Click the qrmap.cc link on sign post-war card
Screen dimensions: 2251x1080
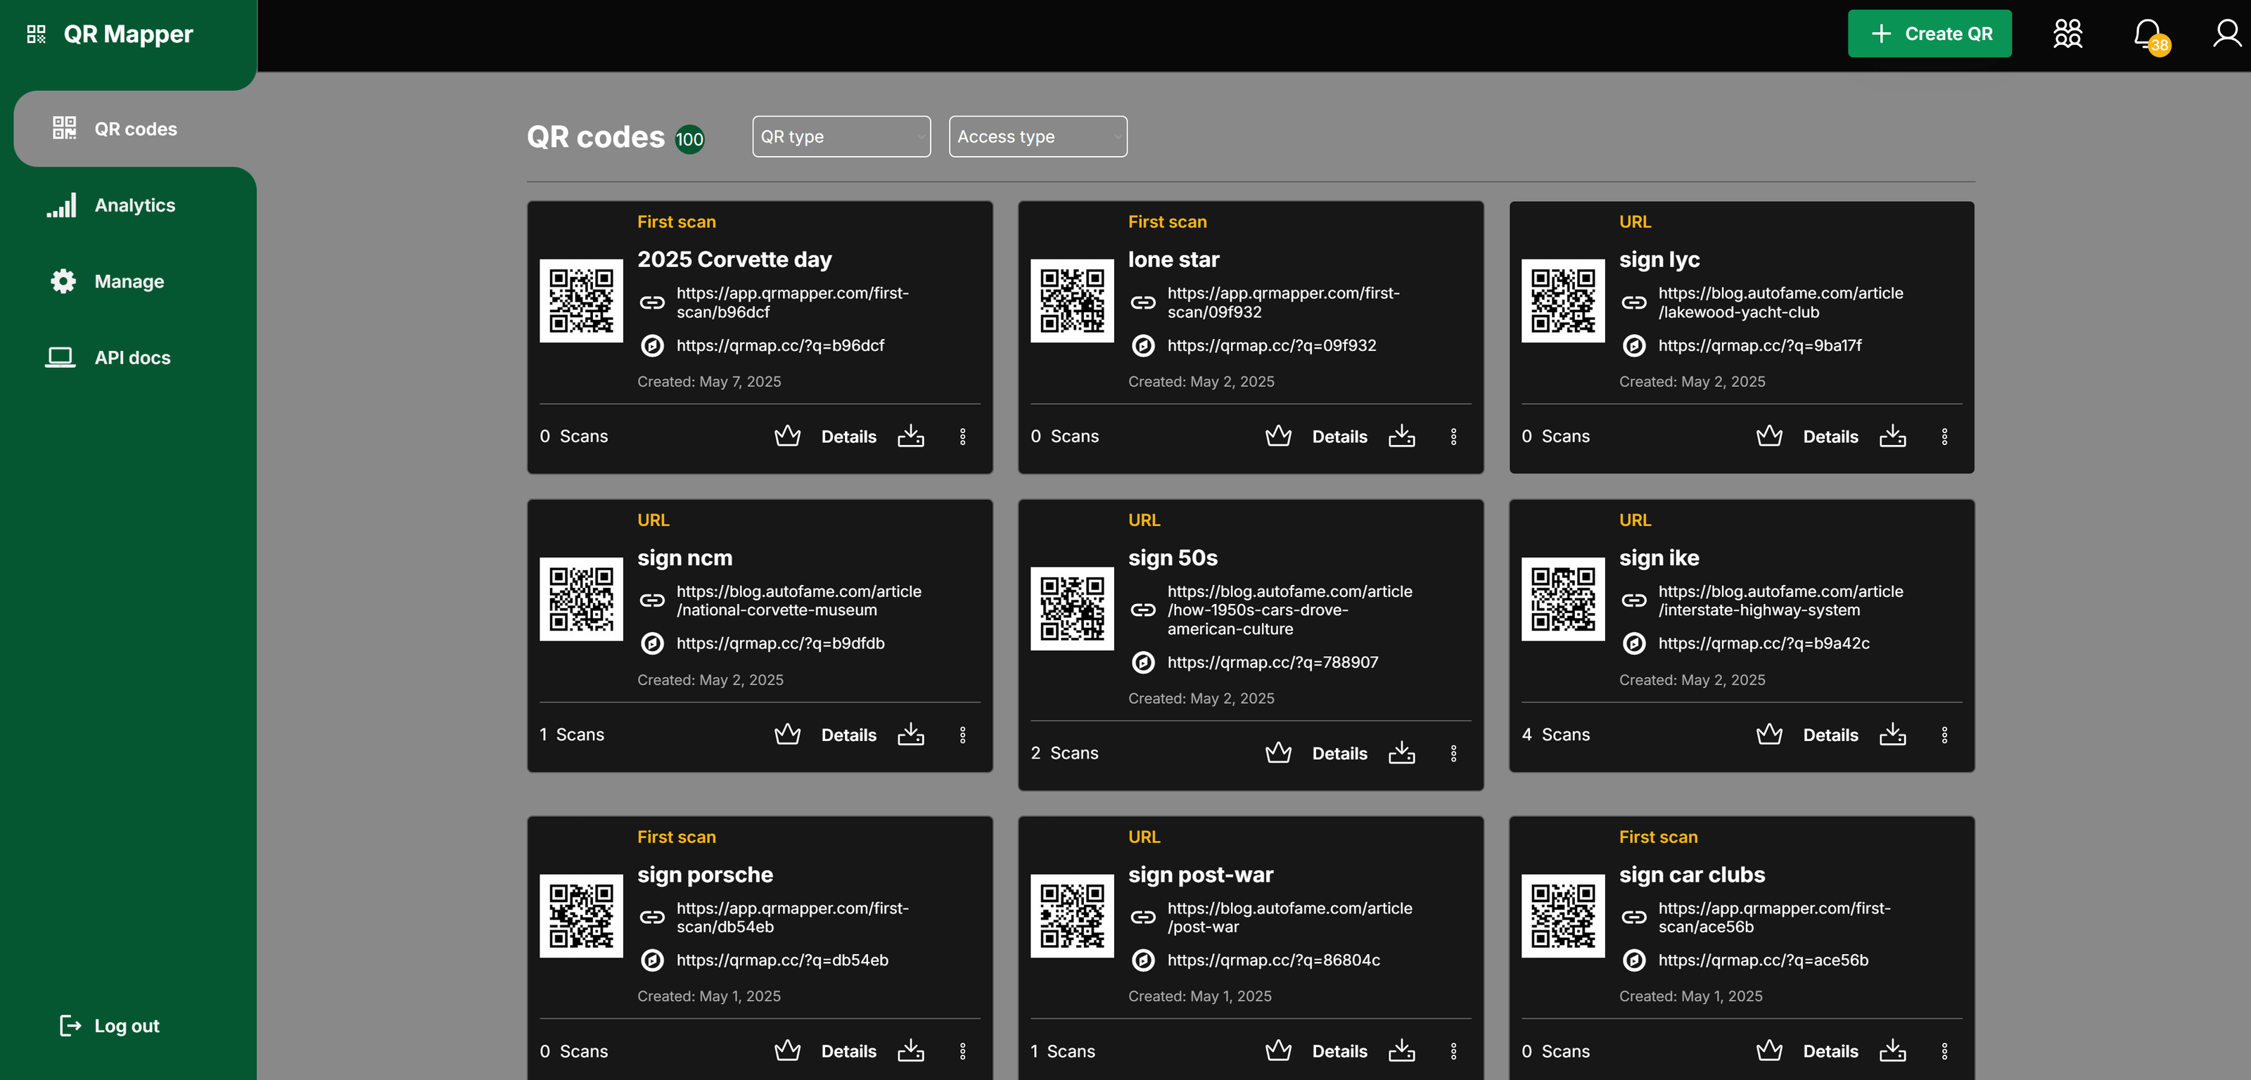coord(1273,960)
